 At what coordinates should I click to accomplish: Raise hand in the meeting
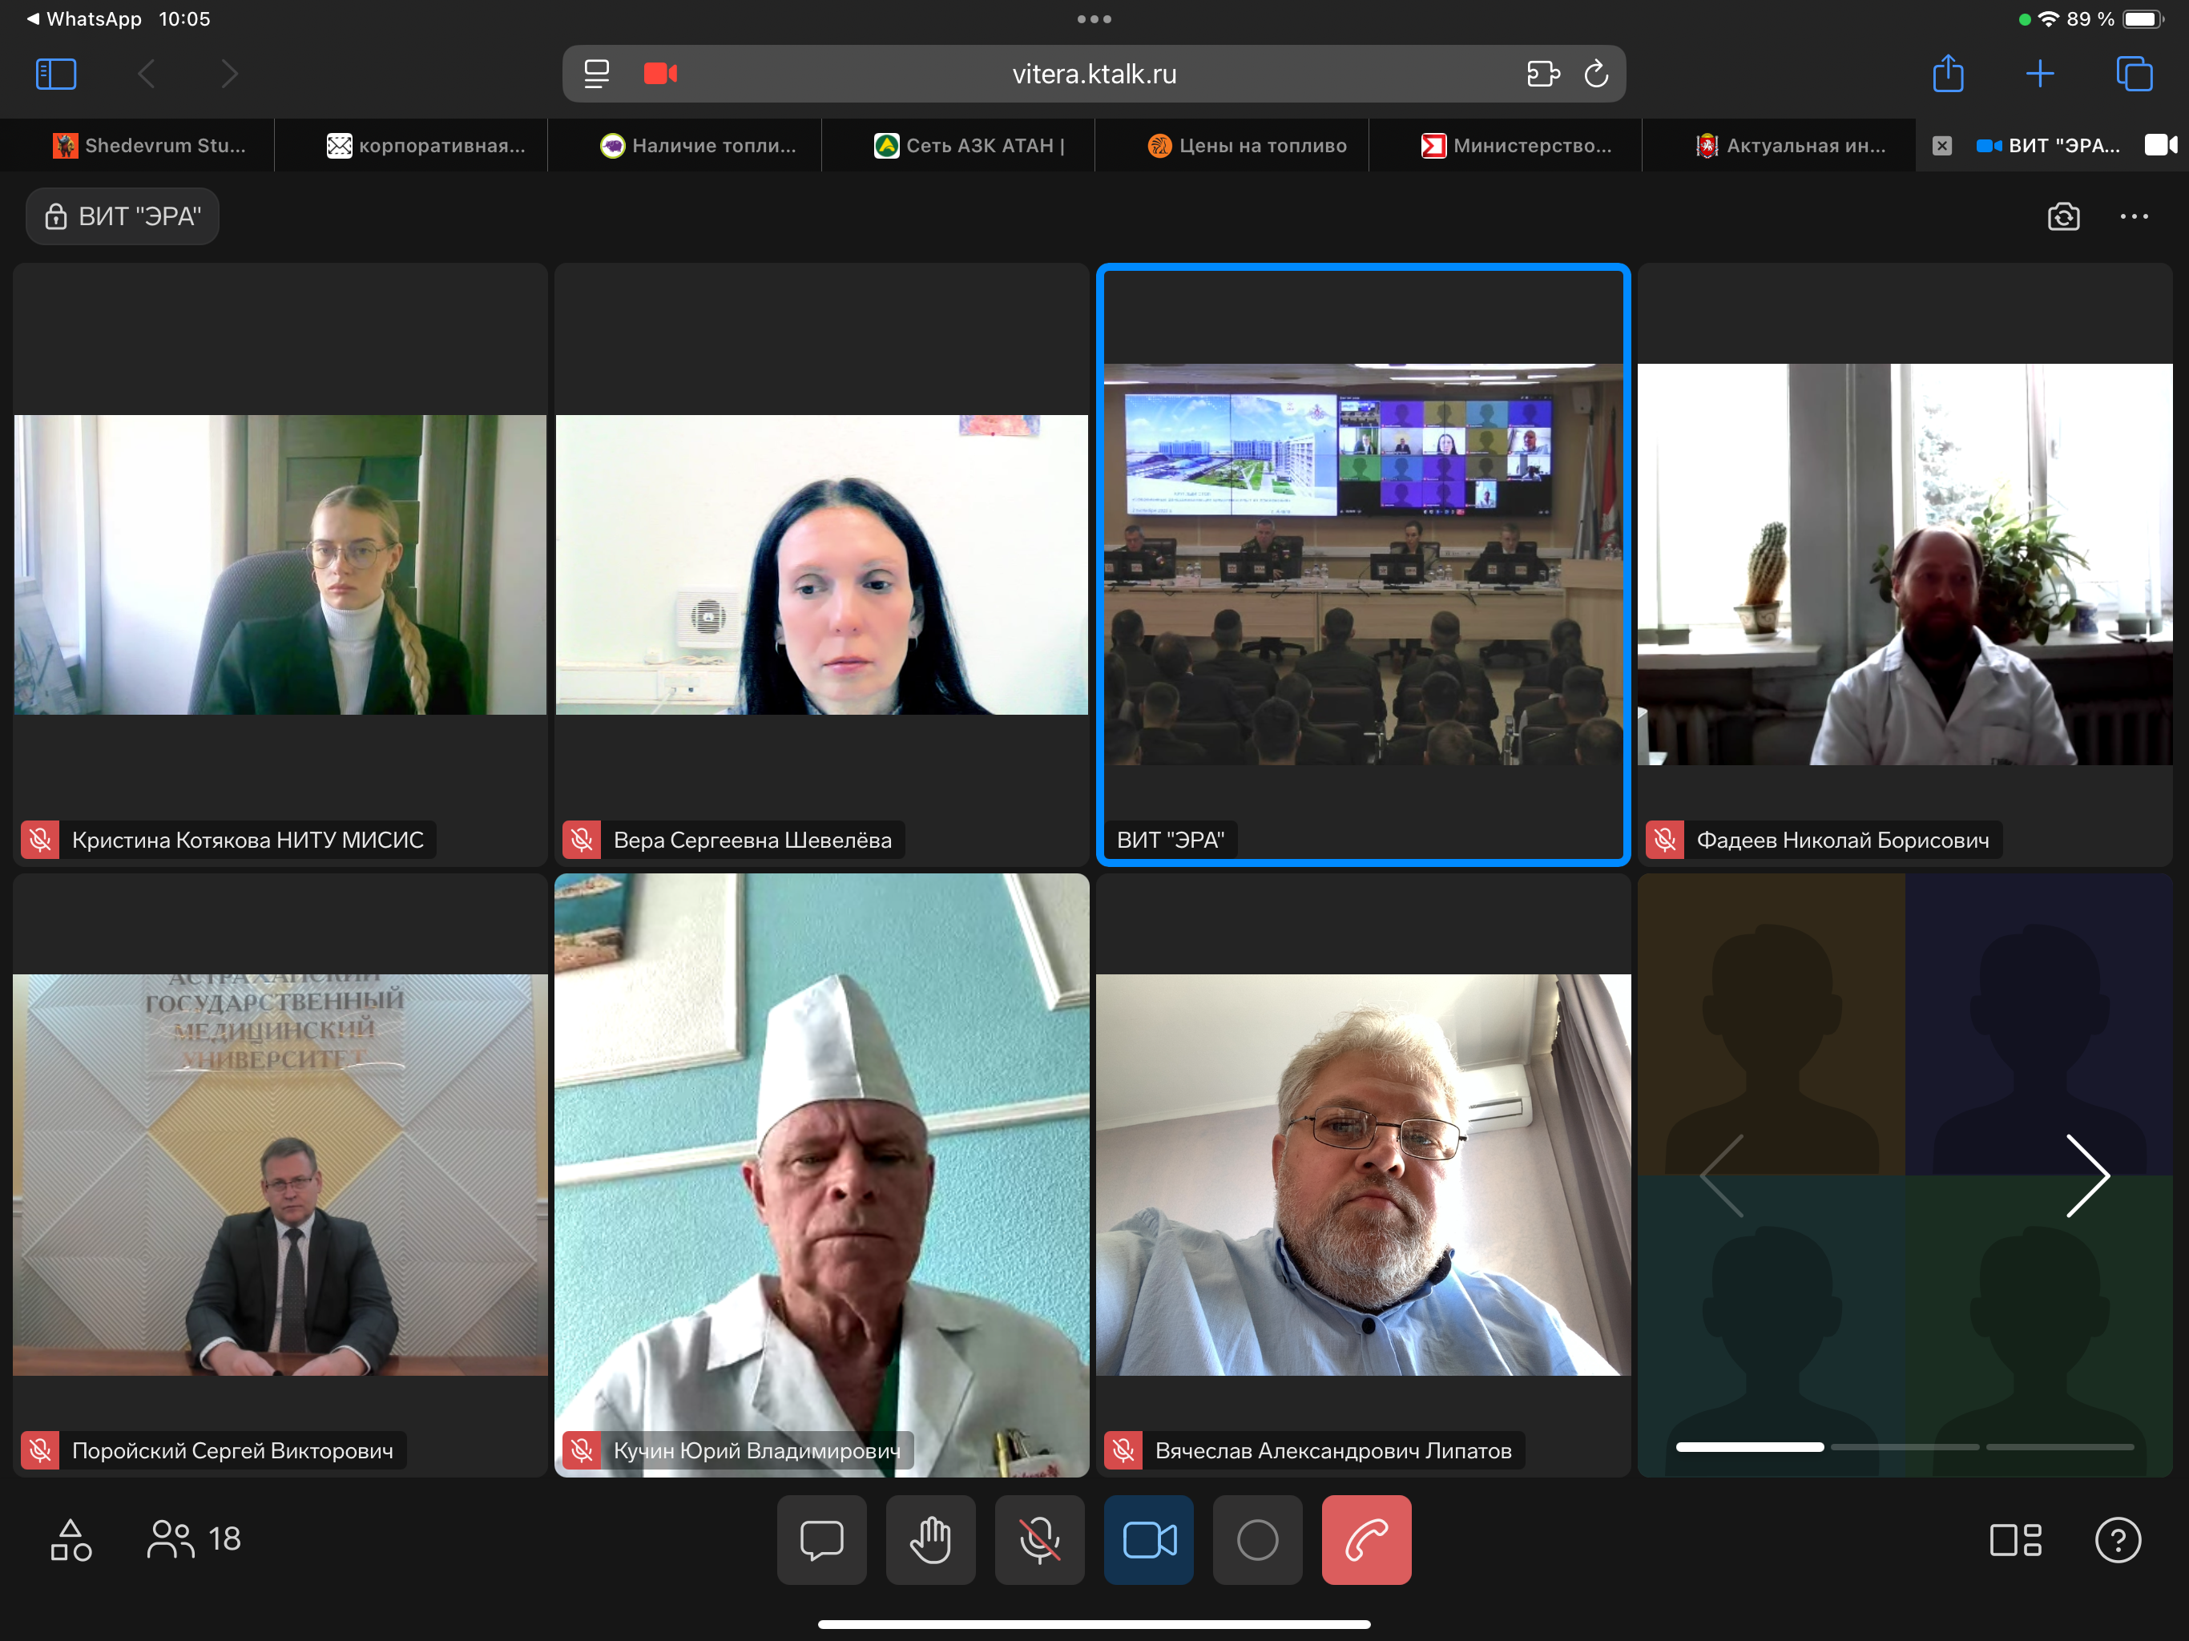tap(930, 1539)
